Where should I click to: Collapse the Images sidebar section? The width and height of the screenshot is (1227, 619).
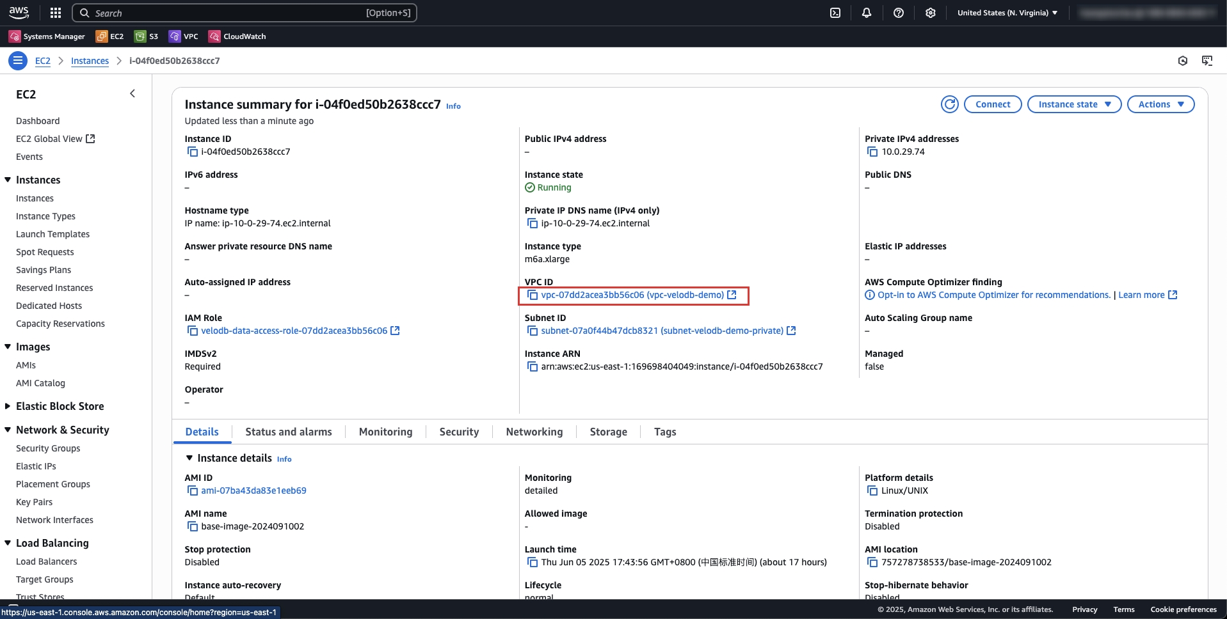8,347
